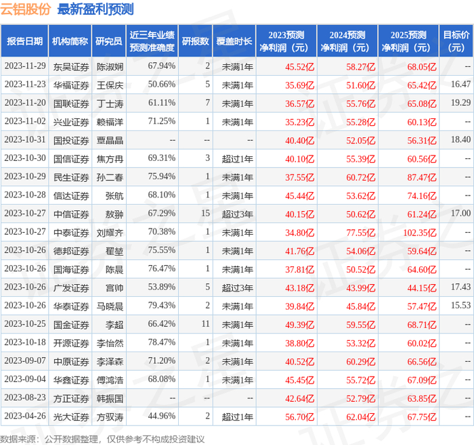Select the 民生证券 institution cell
474x445 pixels.
point(71,177)
